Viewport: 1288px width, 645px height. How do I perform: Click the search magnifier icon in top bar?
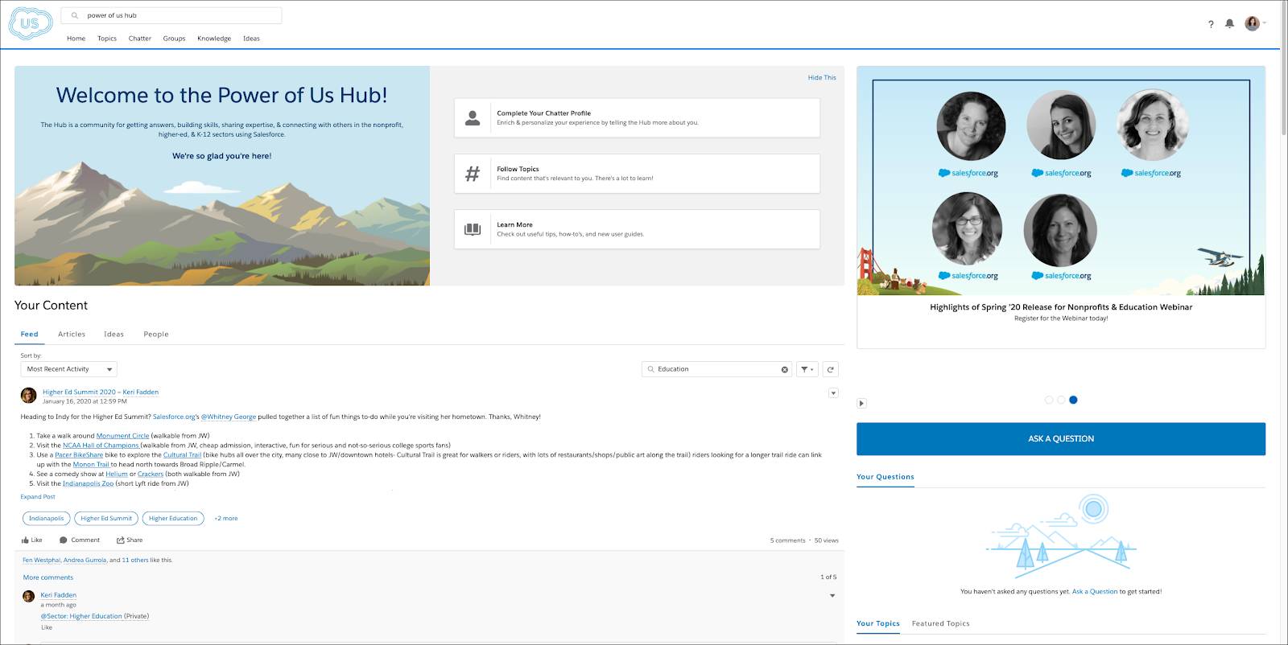click(x=75, y=15)
